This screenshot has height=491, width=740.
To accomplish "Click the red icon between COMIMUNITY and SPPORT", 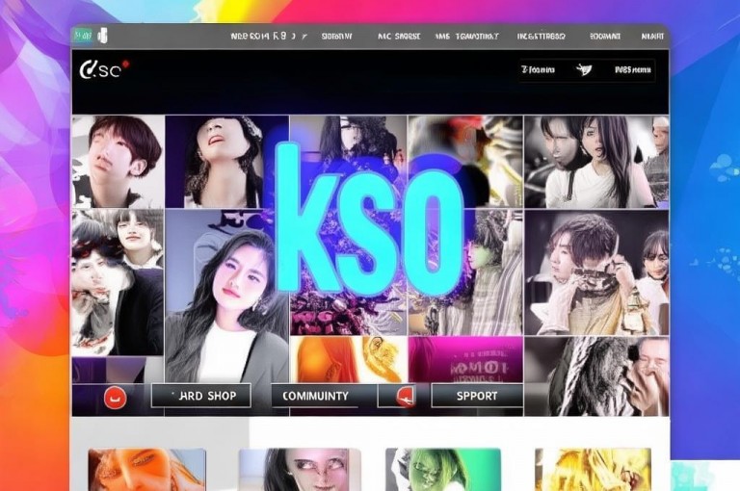I will pyautogui.click(x=405, y=397).
